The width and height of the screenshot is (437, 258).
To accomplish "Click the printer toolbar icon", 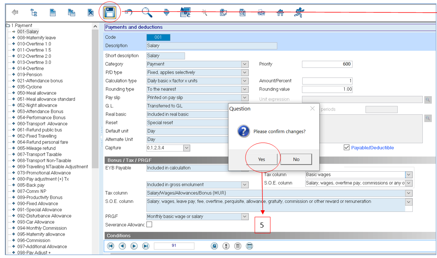I will (x=261, y=12).
